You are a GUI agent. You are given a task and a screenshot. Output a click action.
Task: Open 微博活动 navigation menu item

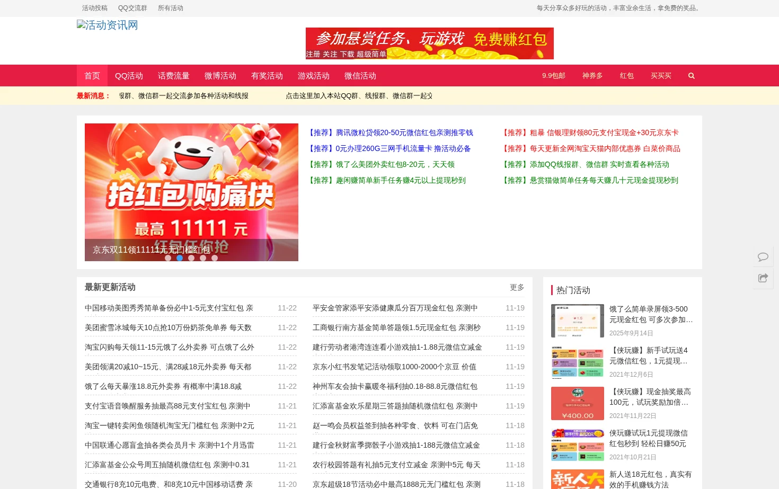coord(220,76)
